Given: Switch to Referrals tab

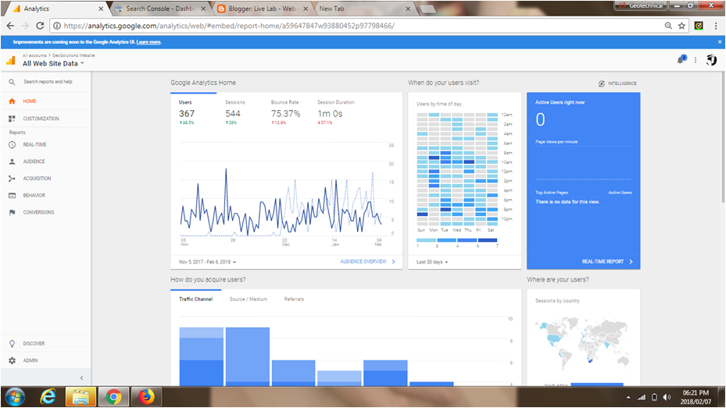Looking at the screenshot, I should pyautogui.click(x=294, y=300).
